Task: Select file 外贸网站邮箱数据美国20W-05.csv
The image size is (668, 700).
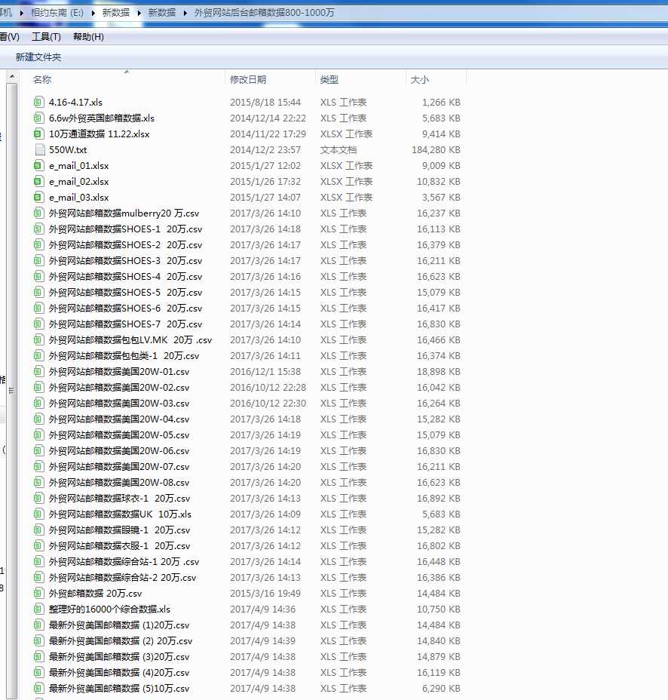Action: coord(119,434)
